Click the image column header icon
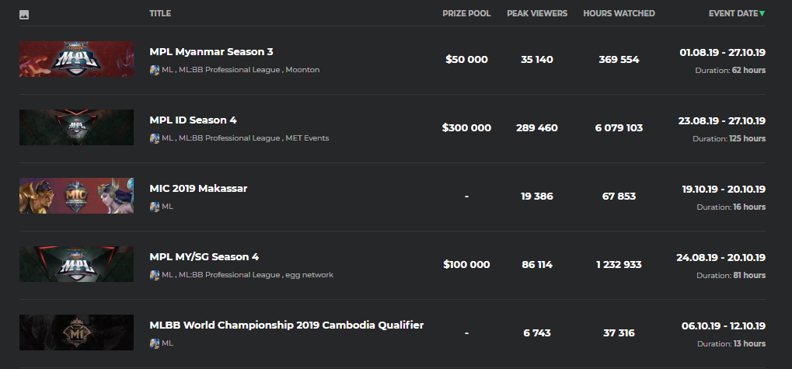Viewport: 792px width, 369px height. (x=24, y=14)
